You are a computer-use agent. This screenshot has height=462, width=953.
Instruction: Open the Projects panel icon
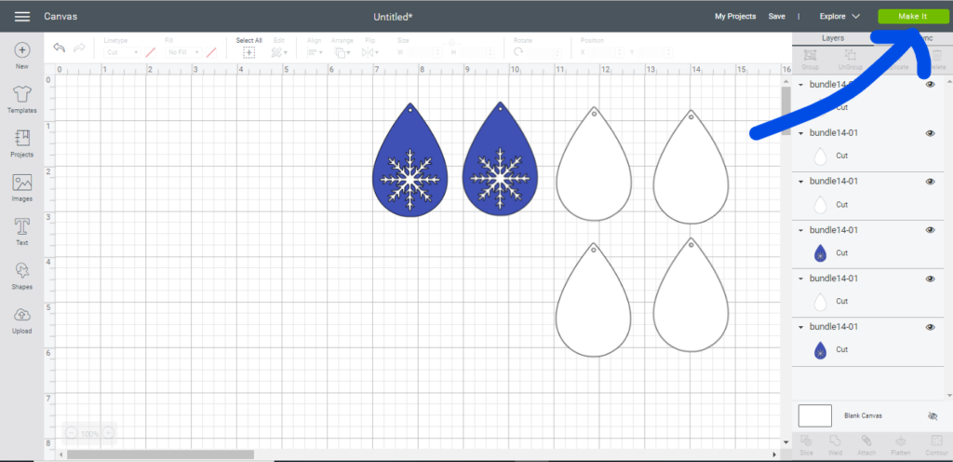22,138
